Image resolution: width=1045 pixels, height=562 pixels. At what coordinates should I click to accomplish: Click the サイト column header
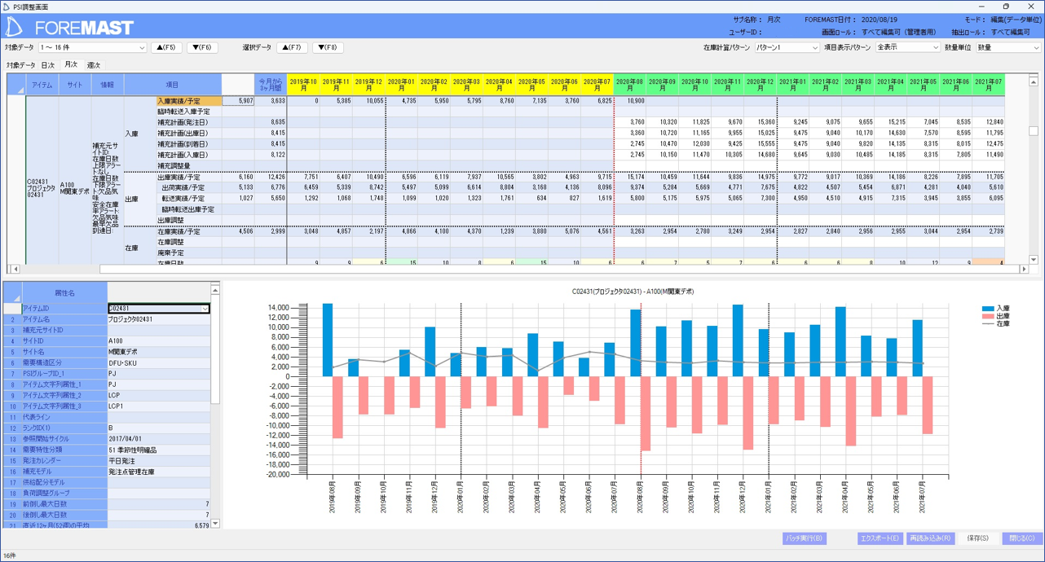point(75,85)
